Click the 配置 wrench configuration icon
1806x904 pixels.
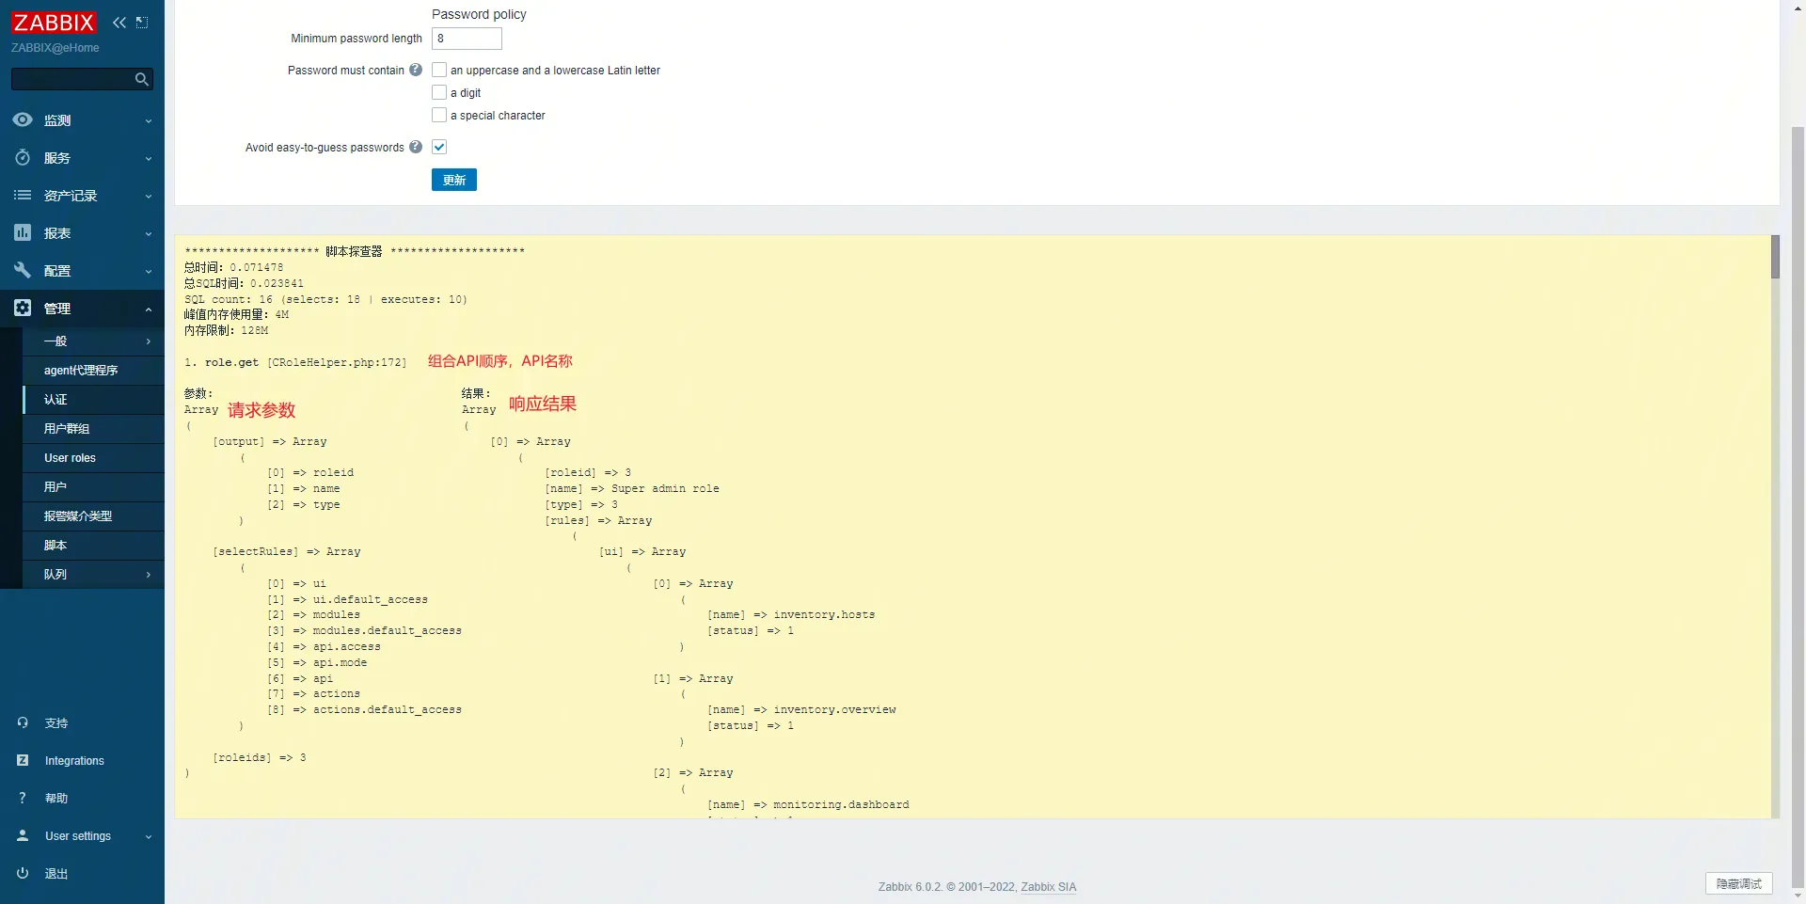(23, 271)
